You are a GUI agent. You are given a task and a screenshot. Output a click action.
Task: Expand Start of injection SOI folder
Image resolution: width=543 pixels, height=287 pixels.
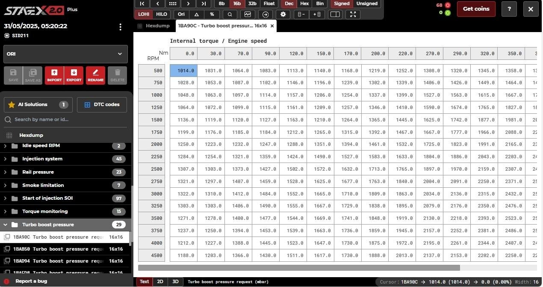click(6, 198)
